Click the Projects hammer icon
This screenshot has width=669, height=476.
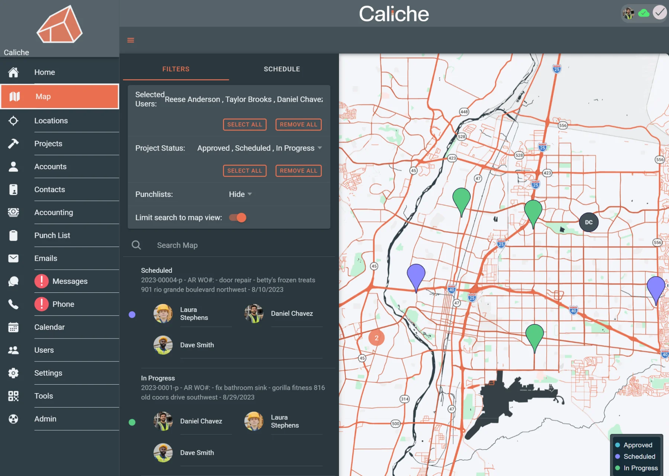[13, 143]
